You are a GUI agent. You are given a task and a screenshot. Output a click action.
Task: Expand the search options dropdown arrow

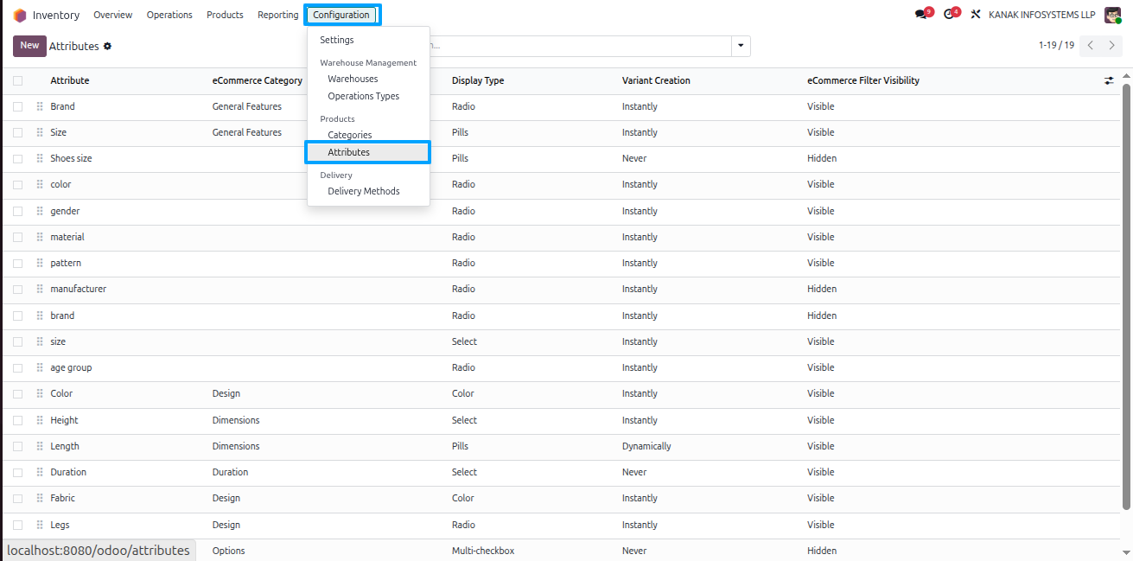click(x=741, y=46)
